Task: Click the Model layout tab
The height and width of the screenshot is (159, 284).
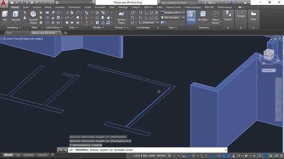Action: click(x=8, y=155)
